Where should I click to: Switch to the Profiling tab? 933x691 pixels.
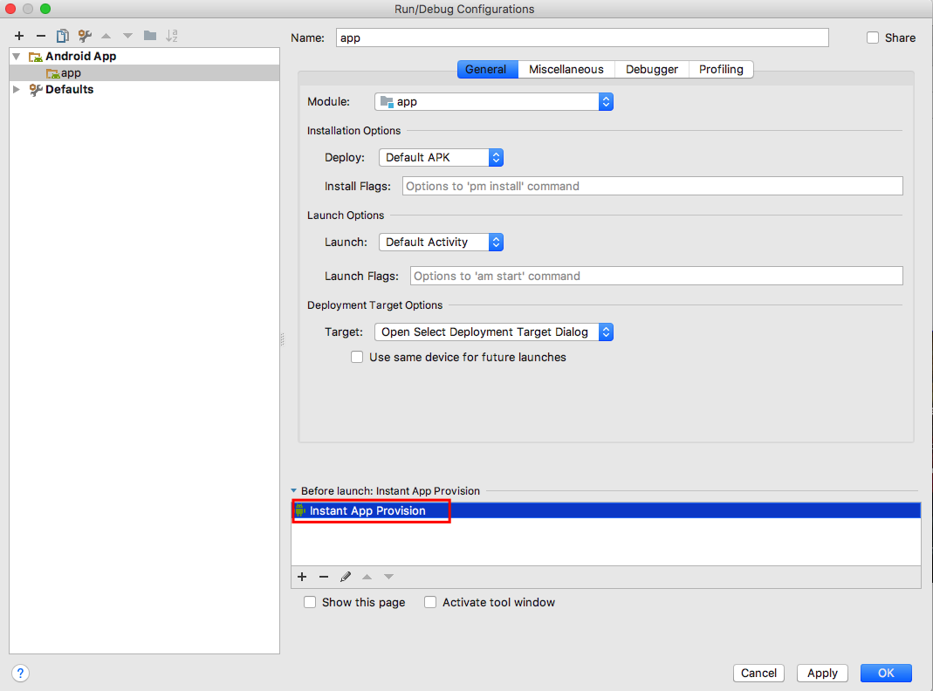[721, 69]
